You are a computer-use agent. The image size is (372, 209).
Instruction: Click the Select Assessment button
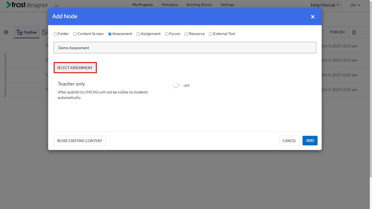[x=75, y=68]
